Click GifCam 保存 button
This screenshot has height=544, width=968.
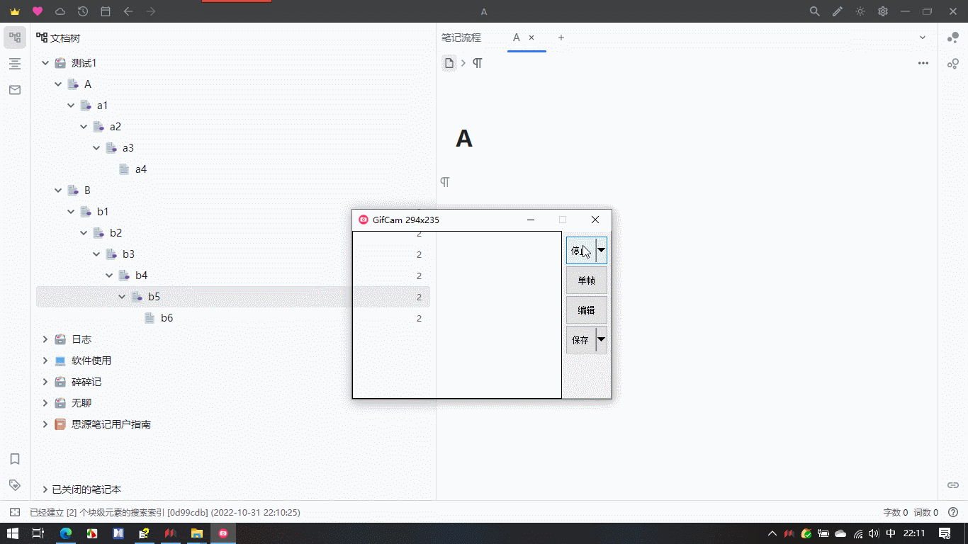click(581, 340)
